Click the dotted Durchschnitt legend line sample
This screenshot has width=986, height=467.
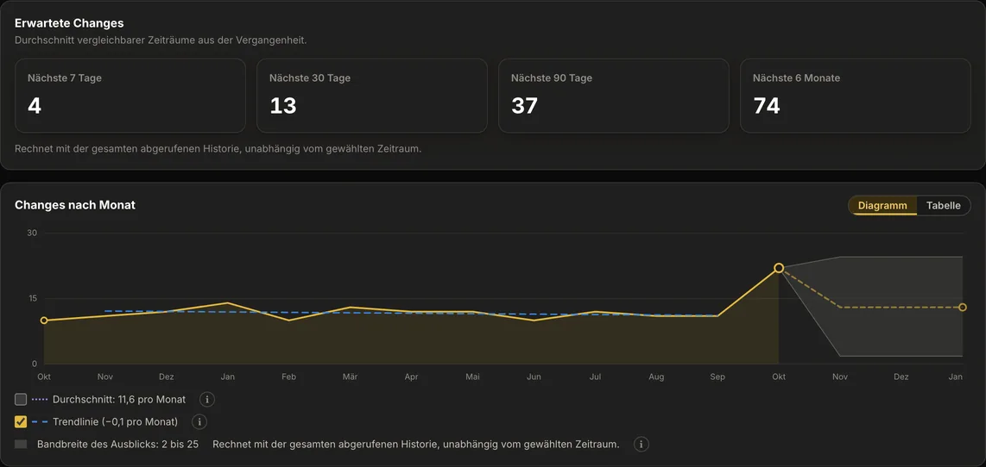tap(40, 399)
